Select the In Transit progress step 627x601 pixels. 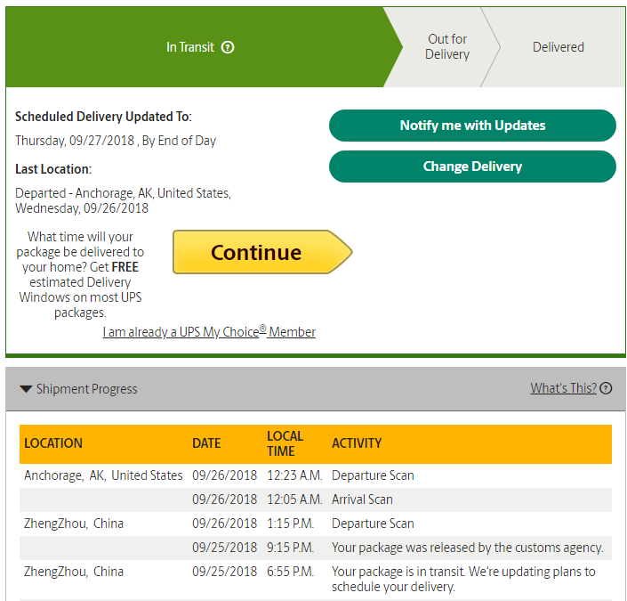(x=200, y=47)
